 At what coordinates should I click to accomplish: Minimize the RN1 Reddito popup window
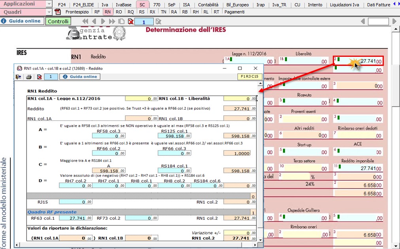pyautogui.click(x=225, y=68)
